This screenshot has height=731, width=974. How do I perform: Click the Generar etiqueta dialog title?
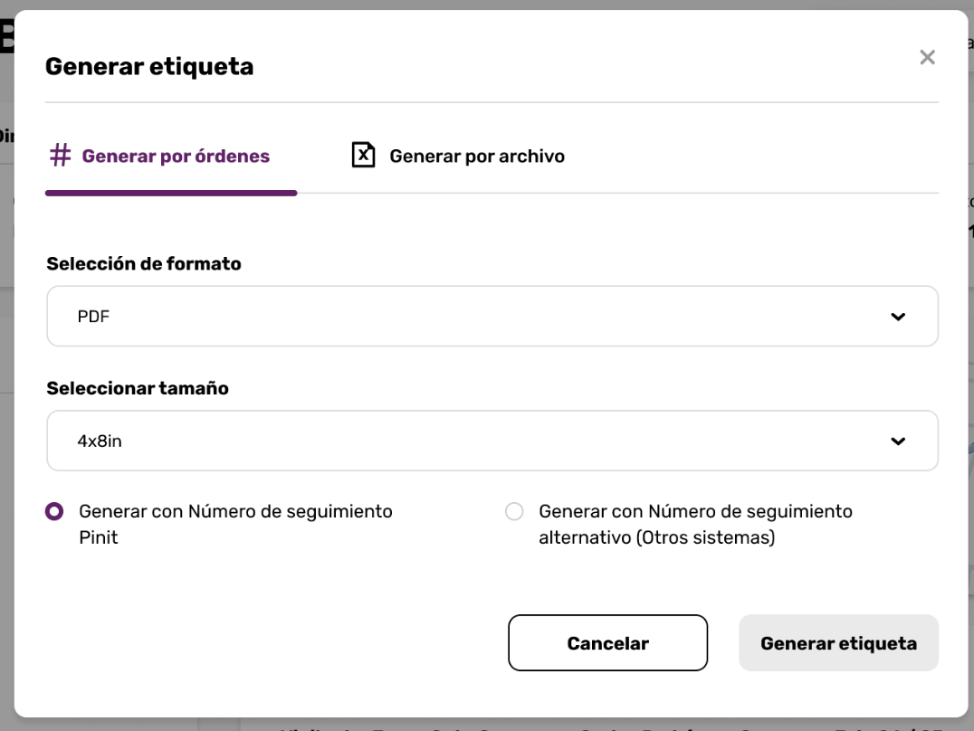(x=149, y=66)
